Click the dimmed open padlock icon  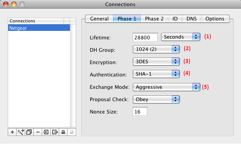72,132
